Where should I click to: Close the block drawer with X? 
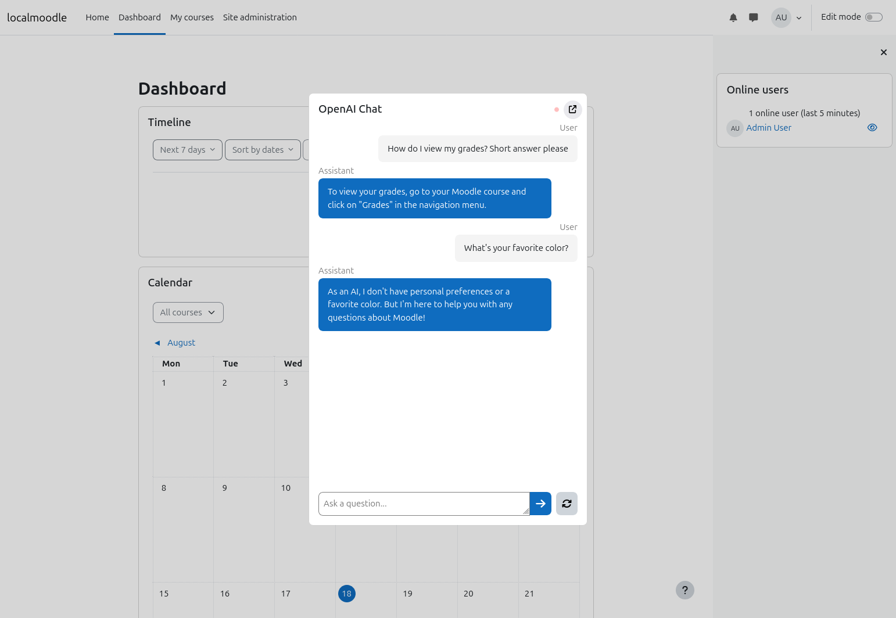883,52
